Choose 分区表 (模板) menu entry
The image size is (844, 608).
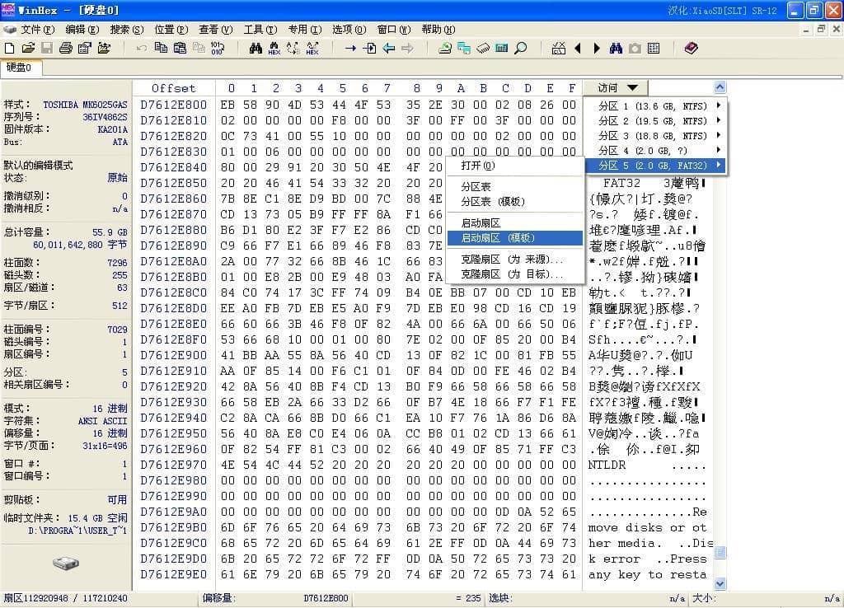point(514,202)
